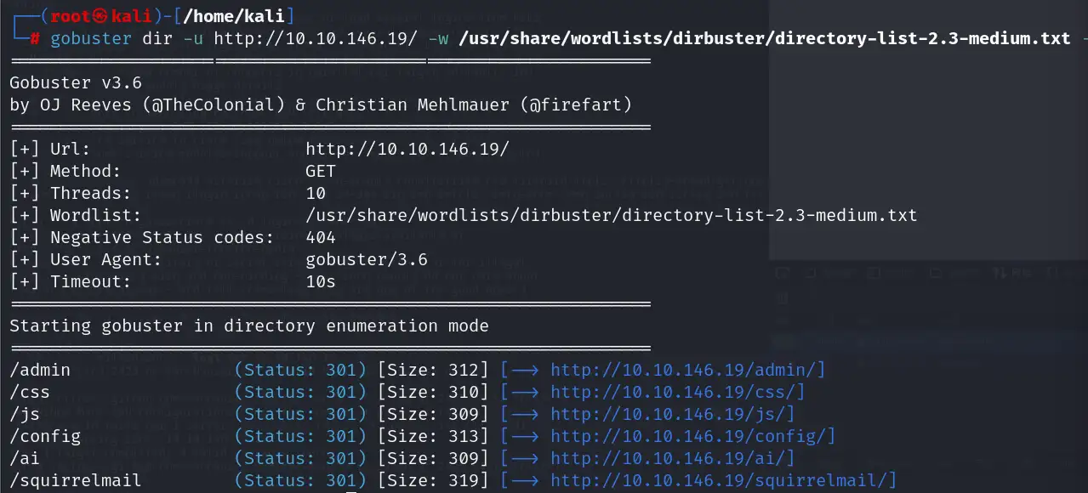Click the /config result path
The height and width of the screenshot is (493, 1088).
click(x=45, y=436)
